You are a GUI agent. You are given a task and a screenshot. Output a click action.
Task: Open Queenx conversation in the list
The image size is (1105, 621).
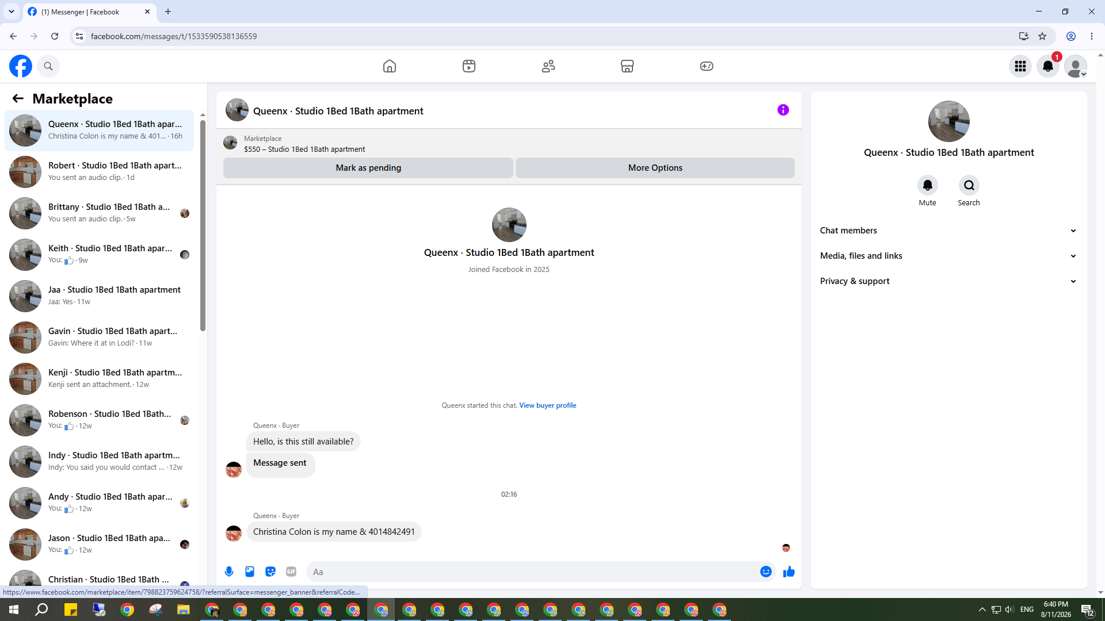[100, 131]
